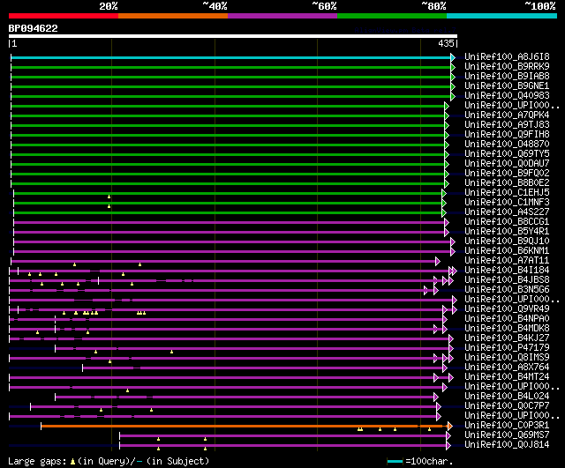Click the green arrowhead ending the C1EHJ5 alignment
Viewport: 565px width, 468px height.
click(x=444, y=194)
